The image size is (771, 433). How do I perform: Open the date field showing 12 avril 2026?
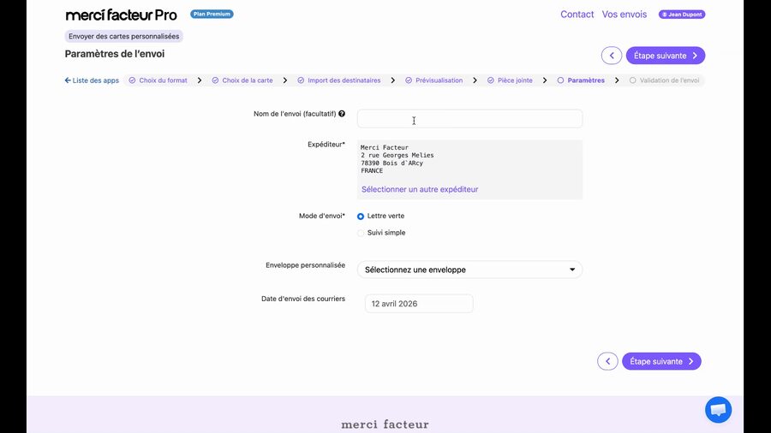tap(419, 304)
